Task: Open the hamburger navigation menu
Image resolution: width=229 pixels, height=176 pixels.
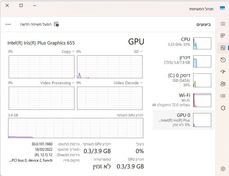Action: coord(223,24)
